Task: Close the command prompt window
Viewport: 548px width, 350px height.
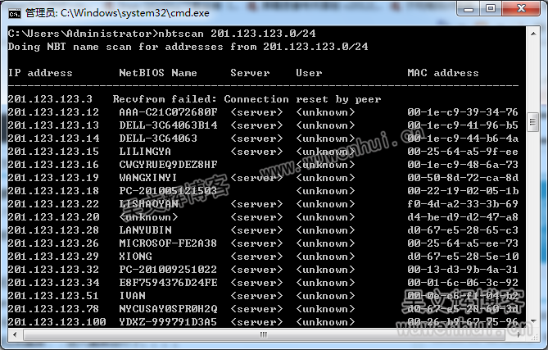Action: click(x=522, y=9)
